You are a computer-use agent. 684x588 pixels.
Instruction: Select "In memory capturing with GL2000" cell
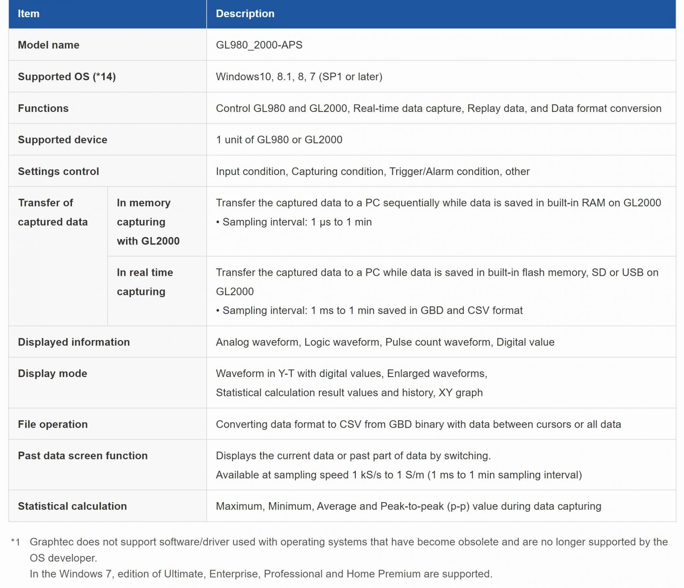coord(148,222)
